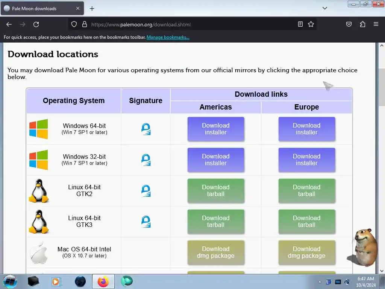Screen dimensions: 385x289
Task: Open Linux 64-bit GTK3 signature icon
Action: point(146,221)
